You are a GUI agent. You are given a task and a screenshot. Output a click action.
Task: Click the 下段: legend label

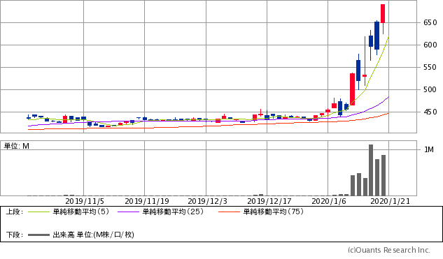(x=15, y=235)
